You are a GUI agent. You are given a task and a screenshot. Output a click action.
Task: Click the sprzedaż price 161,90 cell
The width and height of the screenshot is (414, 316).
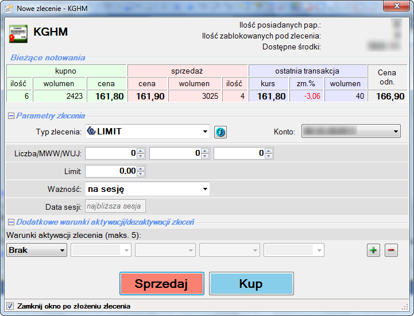click(148, 96)
